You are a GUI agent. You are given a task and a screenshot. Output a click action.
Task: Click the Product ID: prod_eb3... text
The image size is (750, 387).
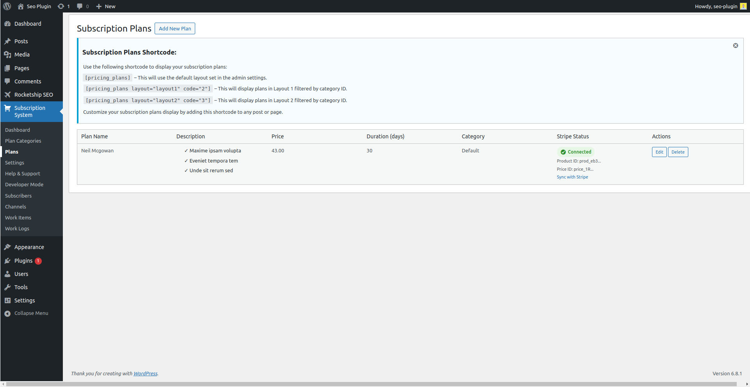(x=579, y=161)
